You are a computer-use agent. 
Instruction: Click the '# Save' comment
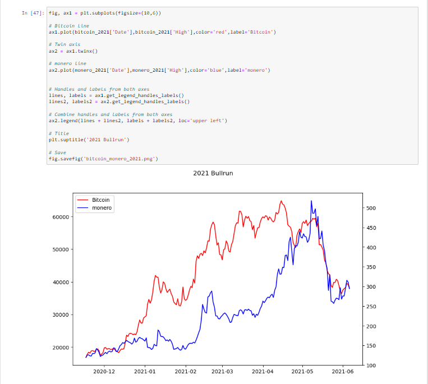coord(57,152)
